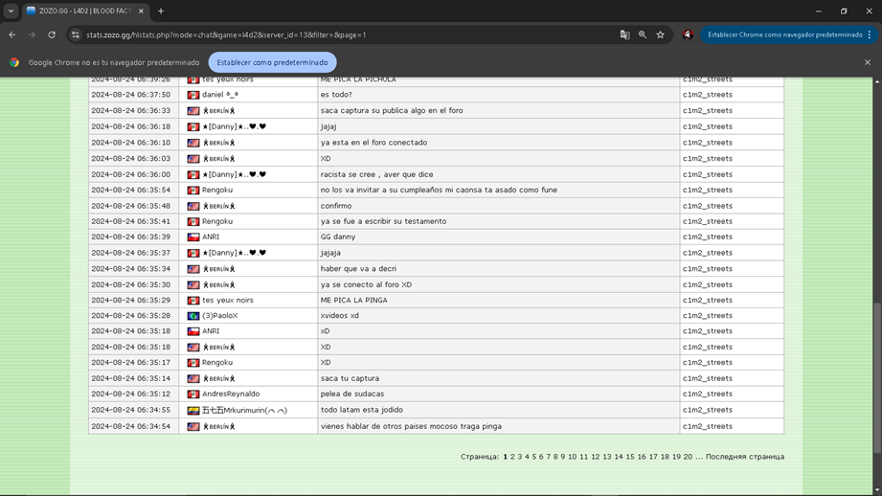Screen dimensions: 882x496
Task: Expand the tab search dropdown arrow
Action: (11, 11)
